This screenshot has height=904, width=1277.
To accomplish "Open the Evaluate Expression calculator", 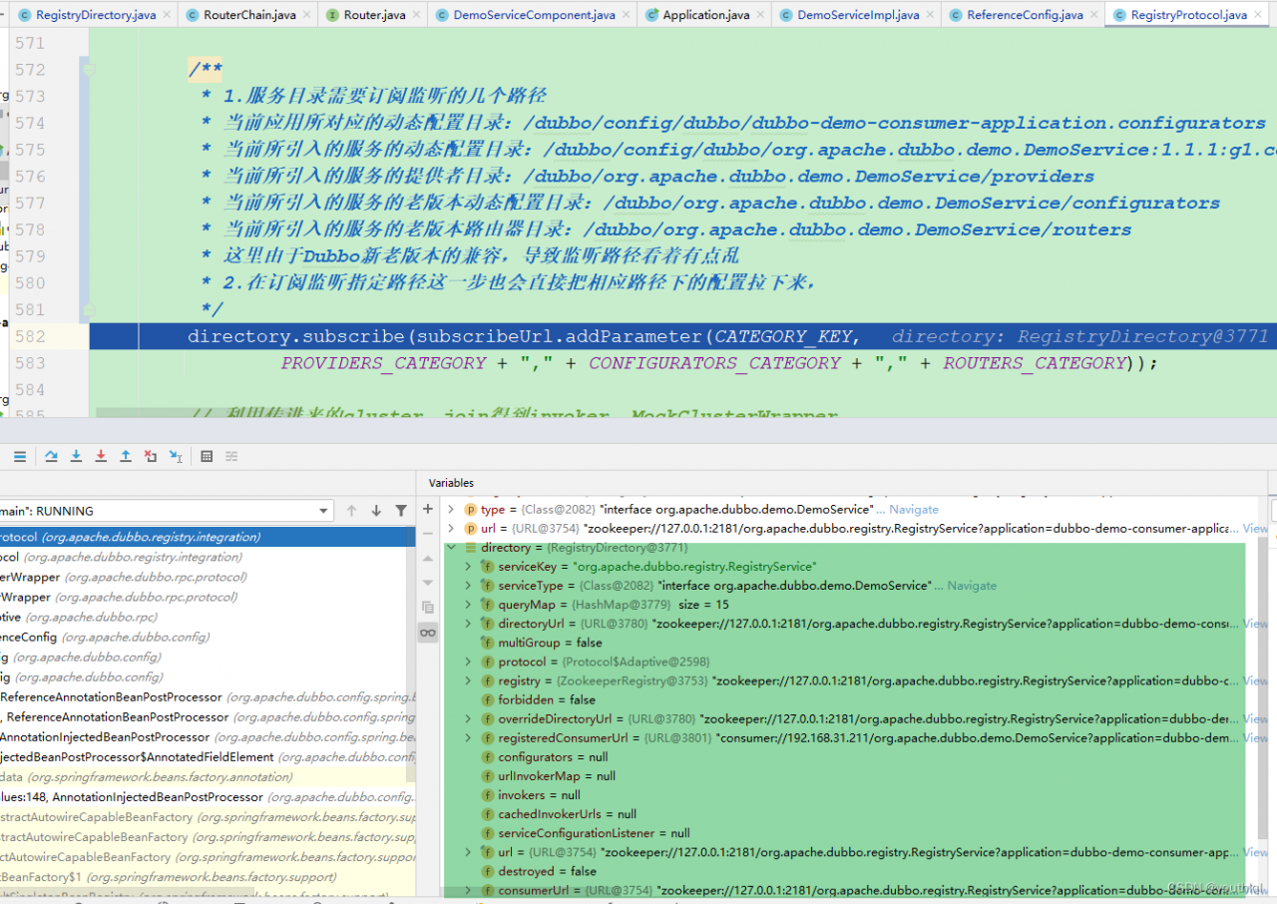I will (x=207, y=456).
